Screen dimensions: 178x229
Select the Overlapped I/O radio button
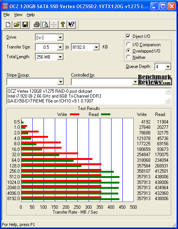pyautogui.click(x=128, y=51)
